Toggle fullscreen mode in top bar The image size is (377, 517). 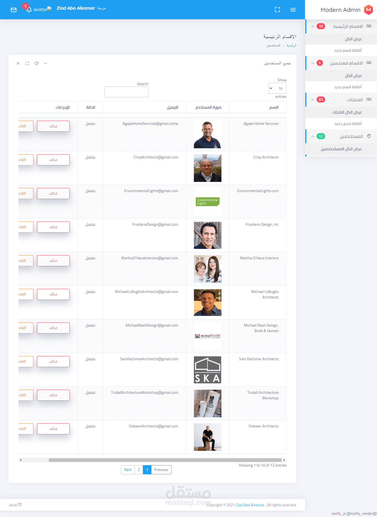(x=277, y=10)
